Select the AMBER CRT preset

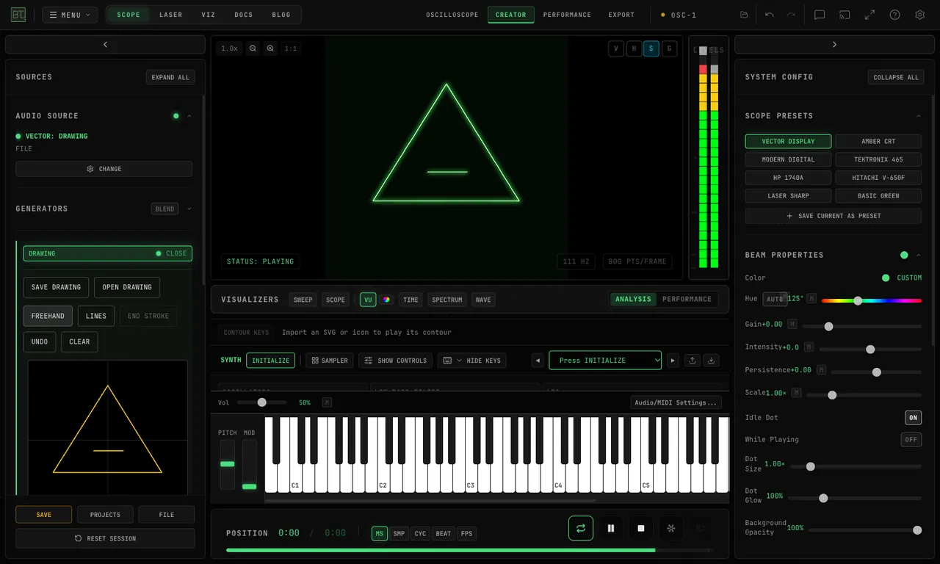coord(878,141)
